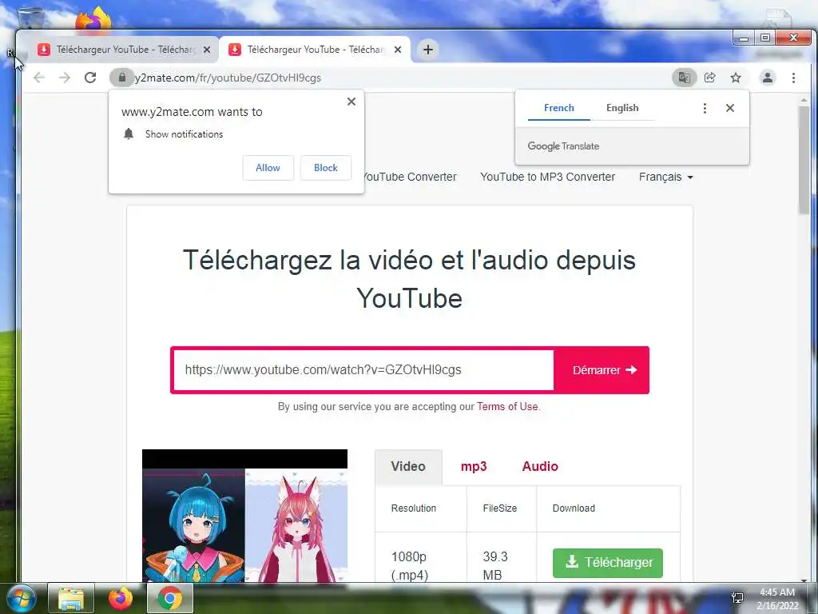
Task: Click Télécharger for 1080p mp4
Action: [x=608, y=562]
